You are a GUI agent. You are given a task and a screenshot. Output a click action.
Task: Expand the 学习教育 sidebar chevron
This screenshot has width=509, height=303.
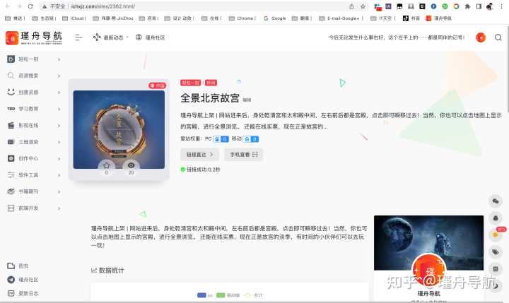[59, 109]
